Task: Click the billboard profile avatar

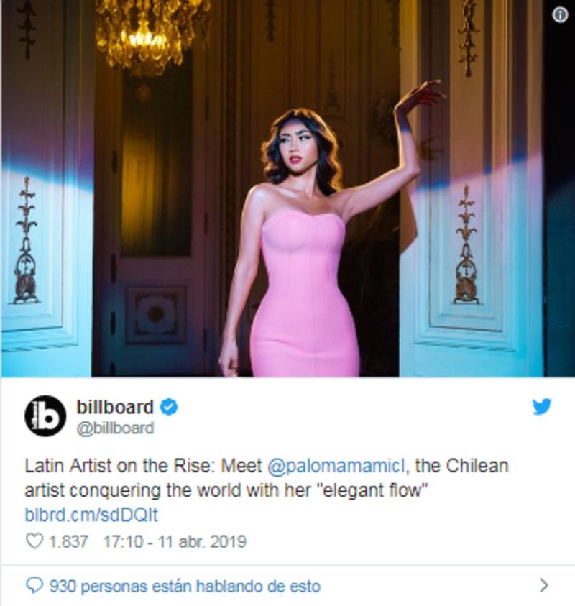Action: point(45,416)
